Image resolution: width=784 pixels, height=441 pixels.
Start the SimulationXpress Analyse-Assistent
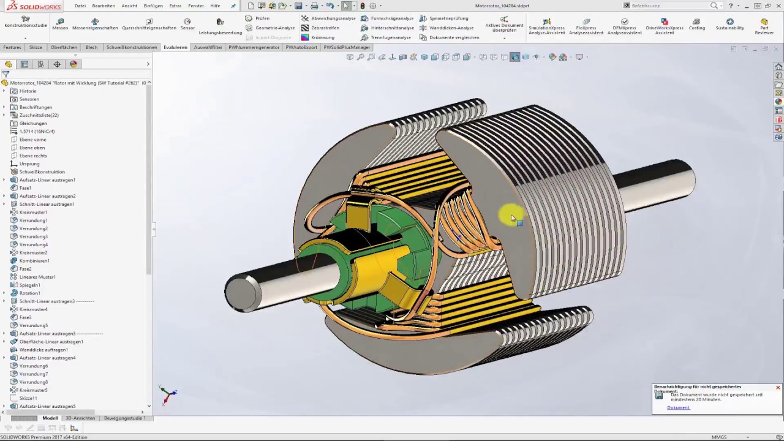pos(546,26)
